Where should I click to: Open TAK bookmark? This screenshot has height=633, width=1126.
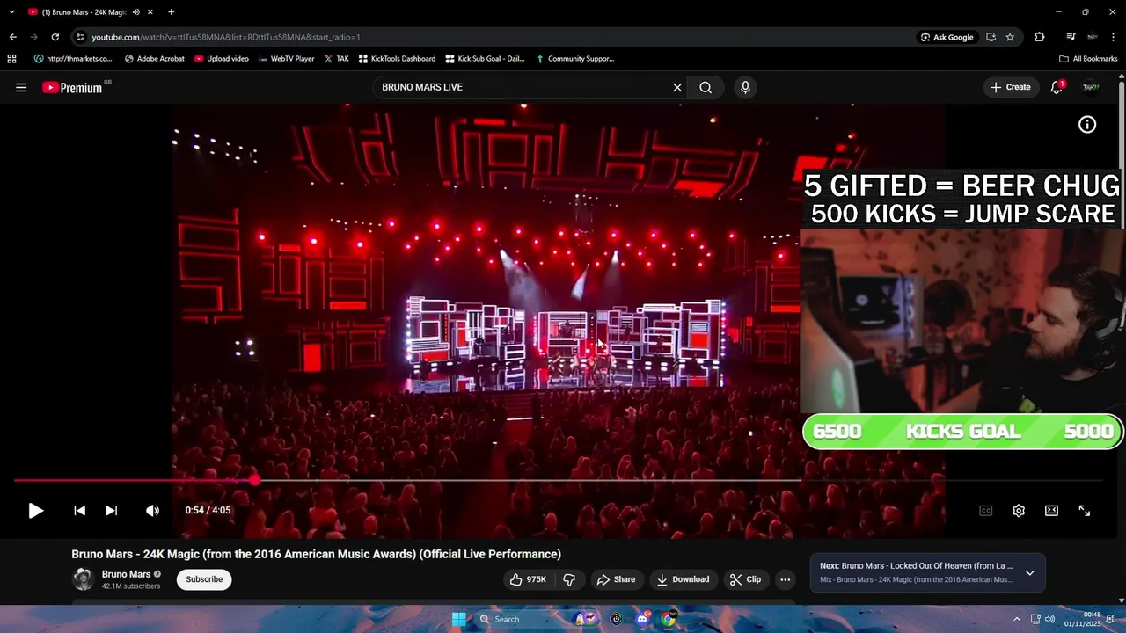pos(336,59)
